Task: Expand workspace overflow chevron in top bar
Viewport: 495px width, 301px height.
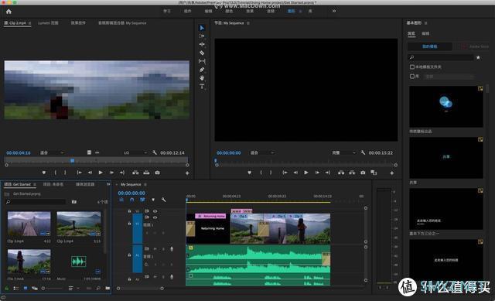Action: pos(334,11)
